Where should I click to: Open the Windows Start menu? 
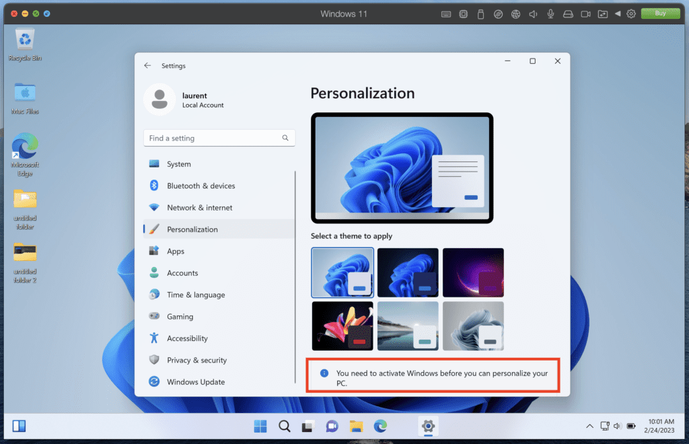pos(260,426)
